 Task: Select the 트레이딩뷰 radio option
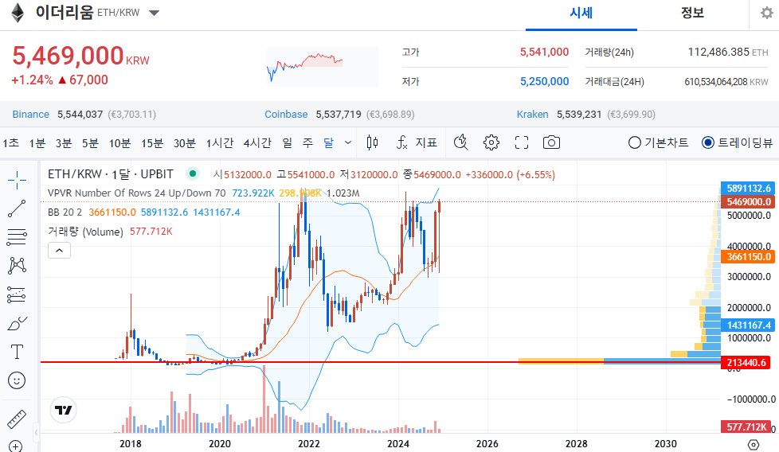coord(738,143)
